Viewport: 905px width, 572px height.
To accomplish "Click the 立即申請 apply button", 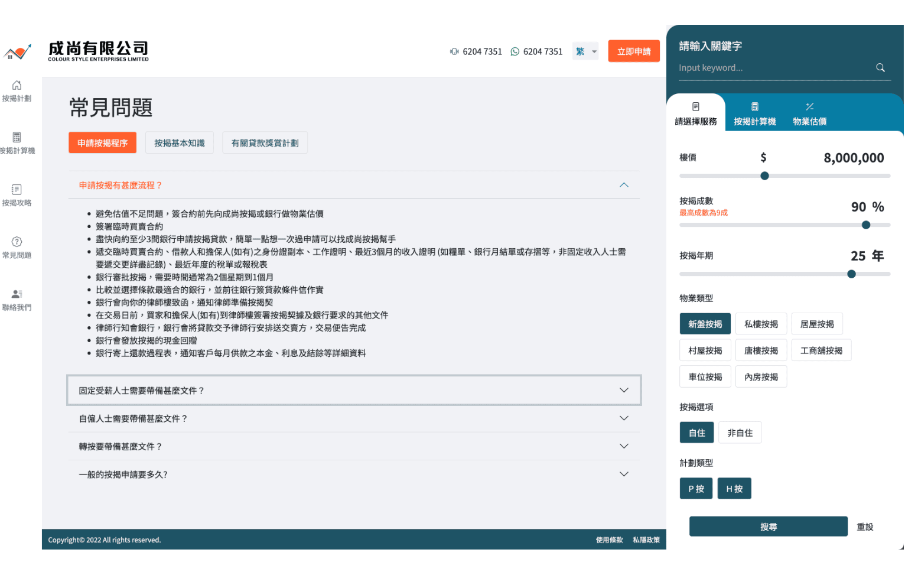I will click(634, 52).
